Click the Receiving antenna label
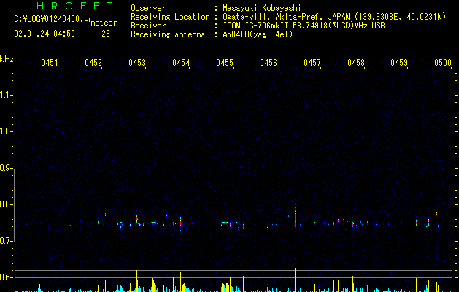Image resolution: width=459 pixels, height=292 pixels. (168, 34)
